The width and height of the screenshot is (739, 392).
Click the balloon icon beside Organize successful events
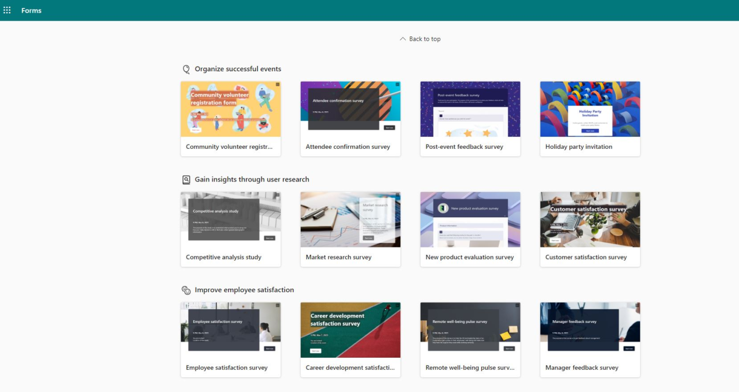coord(186,69)
